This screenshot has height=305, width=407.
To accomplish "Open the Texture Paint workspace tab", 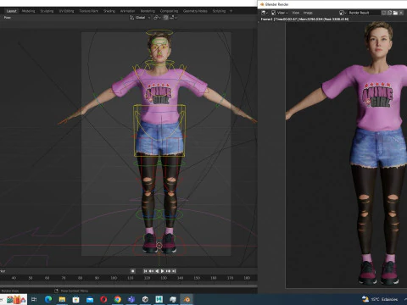I will (x=88, y=11).
